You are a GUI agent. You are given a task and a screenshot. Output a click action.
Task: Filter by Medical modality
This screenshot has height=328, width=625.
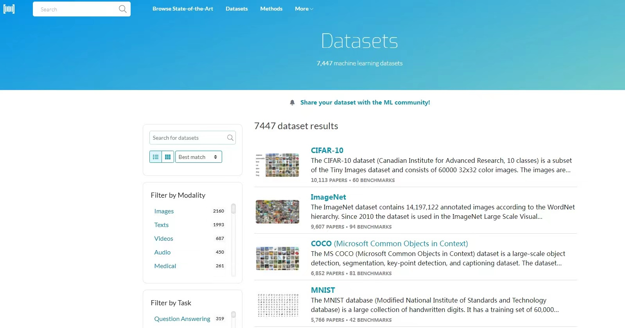(x=165, y=266)
